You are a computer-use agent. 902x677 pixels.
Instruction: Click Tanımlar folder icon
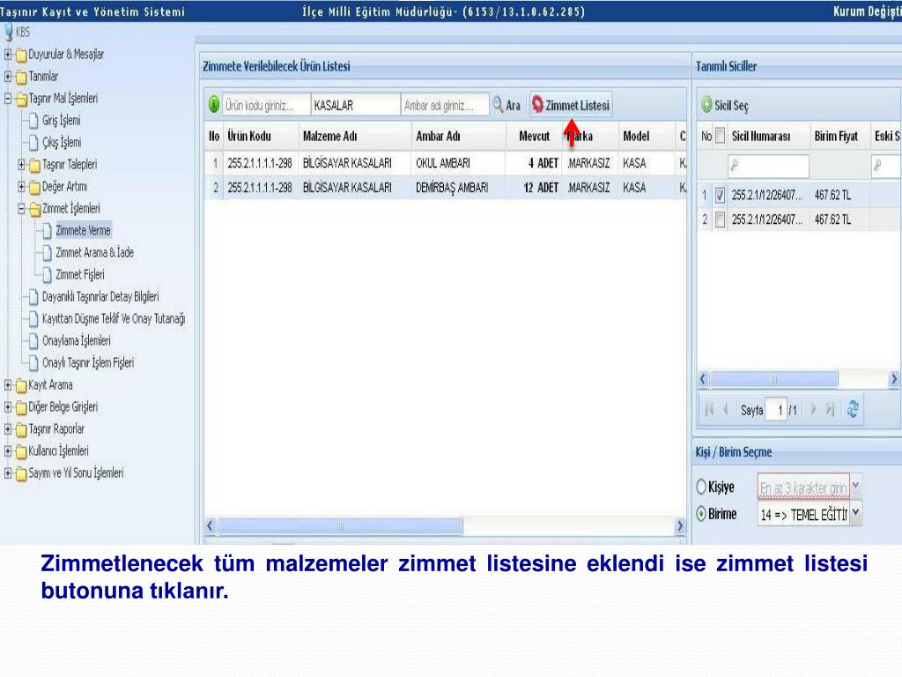pos(21,77)
